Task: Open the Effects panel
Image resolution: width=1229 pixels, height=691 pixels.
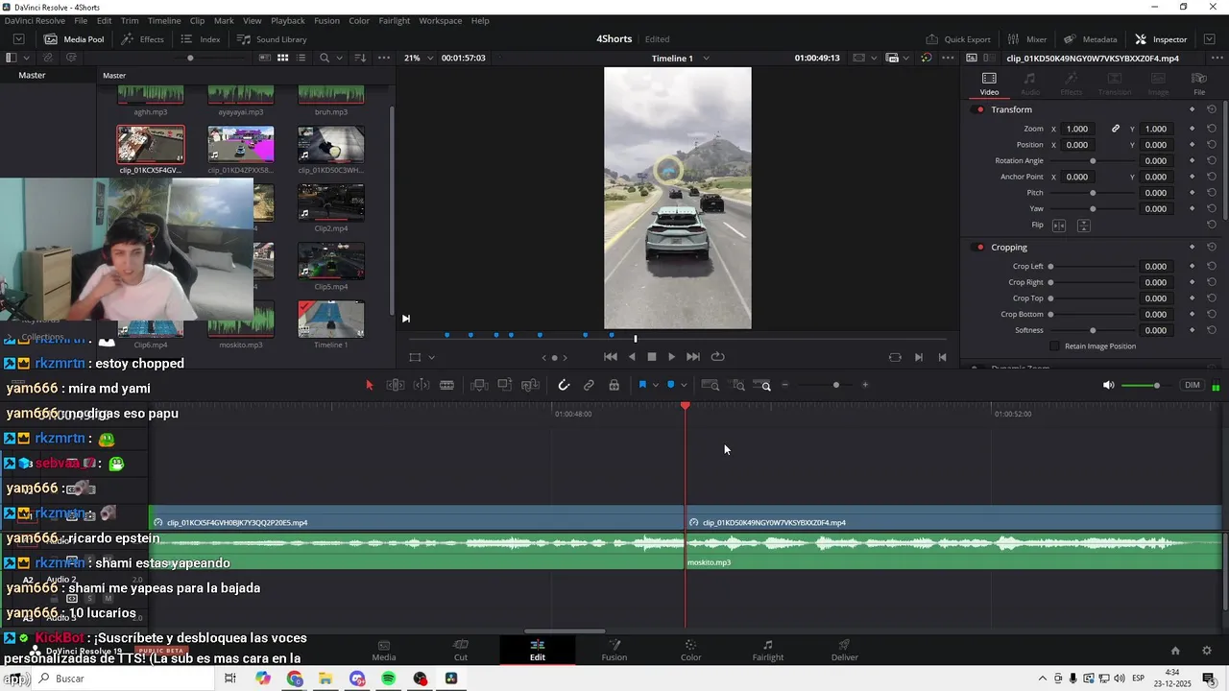Action: [142, 39]
